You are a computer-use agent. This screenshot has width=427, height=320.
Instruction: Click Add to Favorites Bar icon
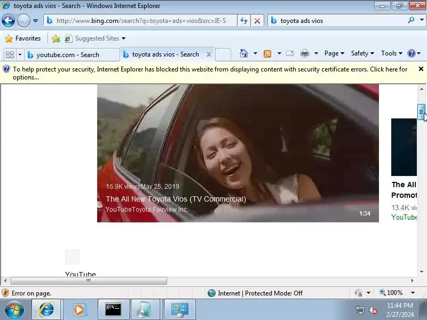[x=56, y=38]
